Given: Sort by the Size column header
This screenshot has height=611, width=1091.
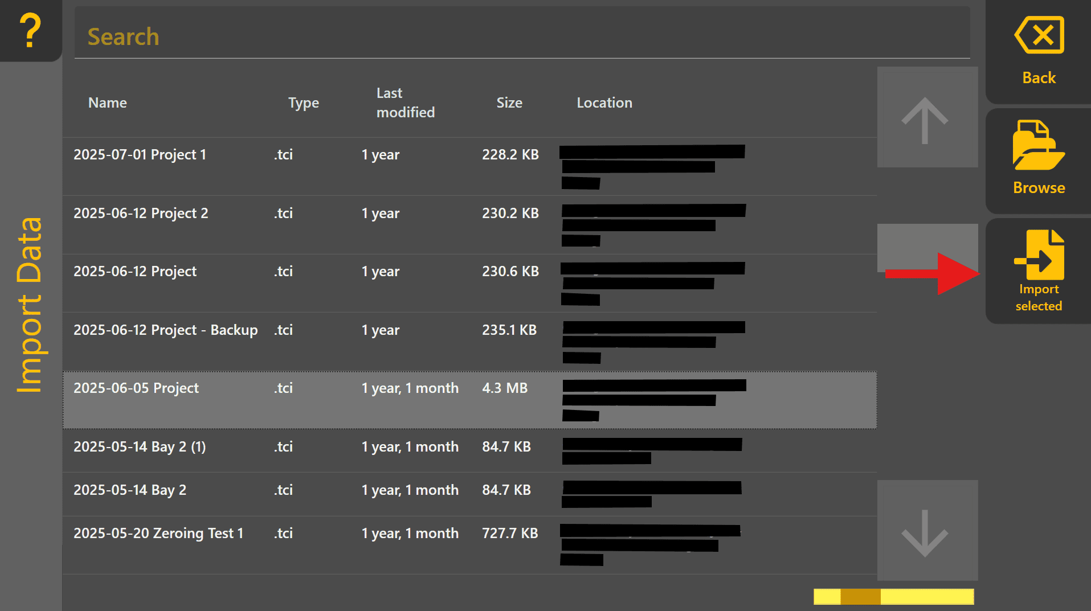Looking at the screenshot, I should 509,102.
